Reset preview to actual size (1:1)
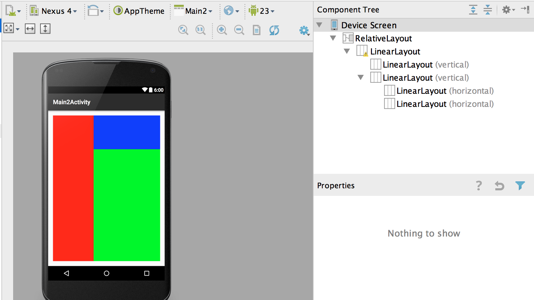 (x=200, y=30)
